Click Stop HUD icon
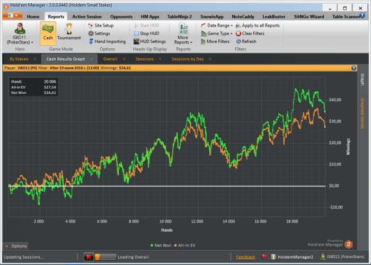The width and height of the screenshot is (371, 265). 136,33
